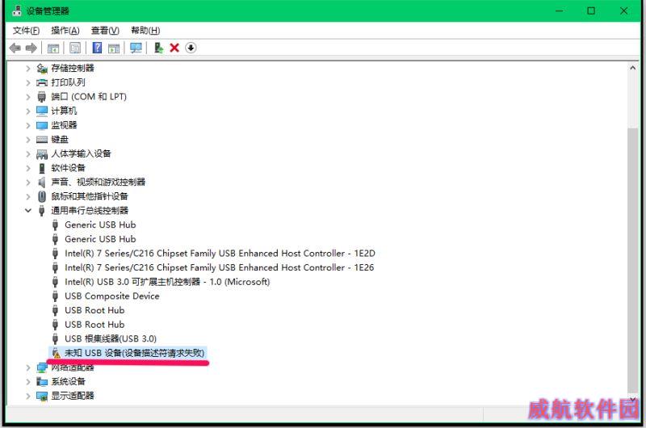Image resolution: width=646 pixels, height=428 pixels.
Task: Expand the 人体学输入设备 node
Action: coord(28,154)
